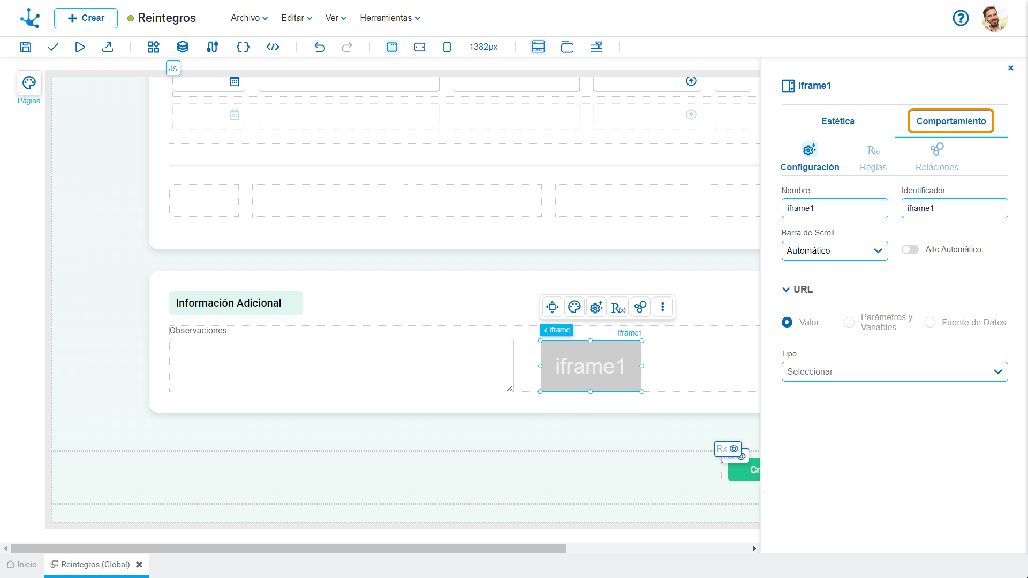Click the run/preview play button
The width and height of the screenshot is (1028, 578).
[x=80, y=47]
